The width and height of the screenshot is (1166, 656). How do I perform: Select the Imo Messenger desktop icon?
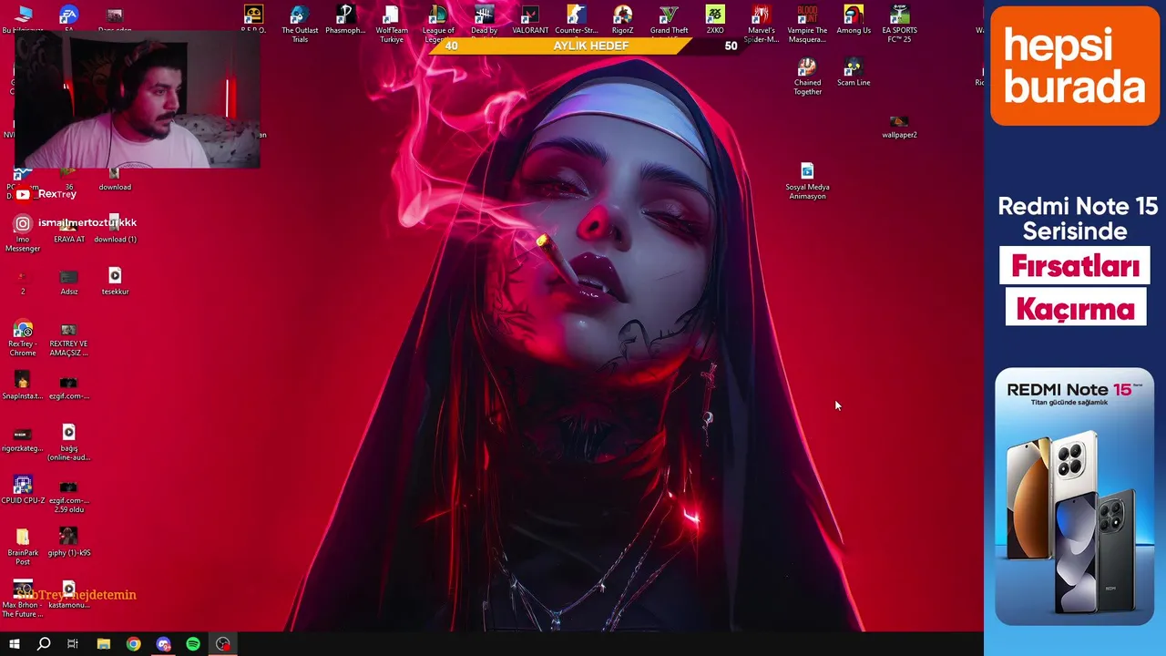23,235
